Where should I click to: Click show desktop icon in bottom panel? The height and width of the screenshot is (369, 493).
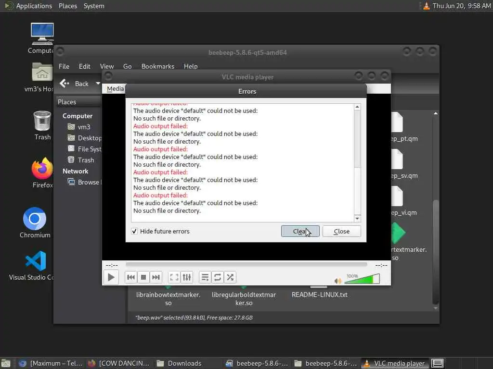[5, 363]
